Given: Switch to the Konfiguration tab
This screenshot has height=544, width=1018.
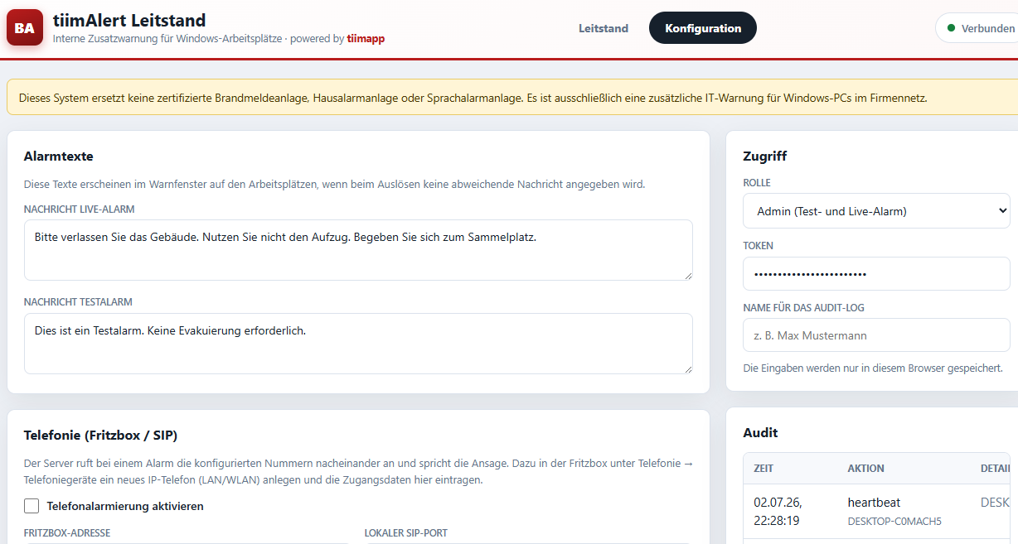Looking at the screenshot, I should (703, 28).
